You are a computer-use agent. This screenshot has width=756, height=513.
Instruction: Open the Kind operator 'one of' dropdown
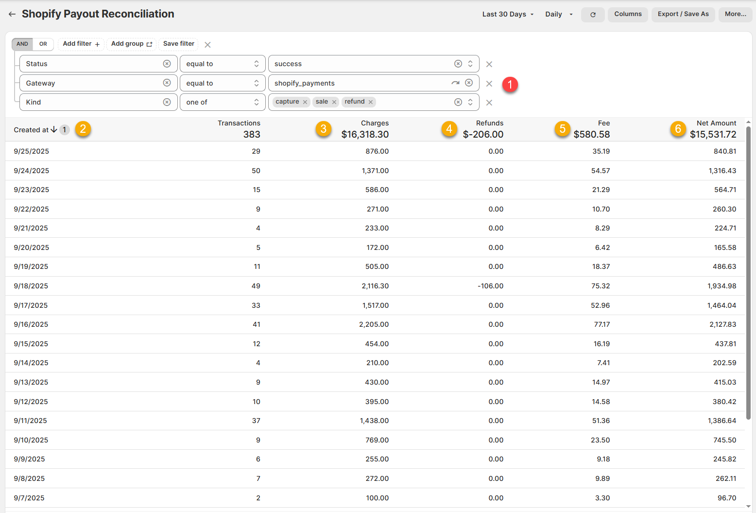coord(222,102)
